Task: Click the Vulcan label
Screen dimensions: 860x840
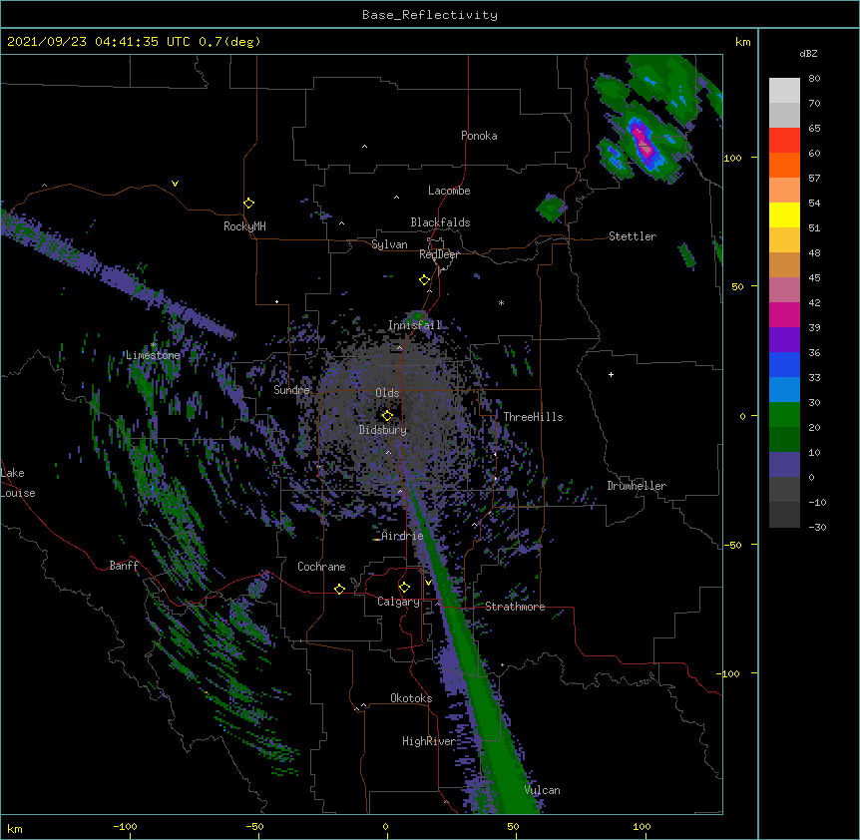Action: coord(542,790)
